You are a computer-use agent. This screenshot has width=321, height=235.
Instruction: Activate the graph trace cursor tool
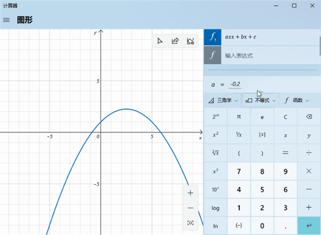coord(160,41)
